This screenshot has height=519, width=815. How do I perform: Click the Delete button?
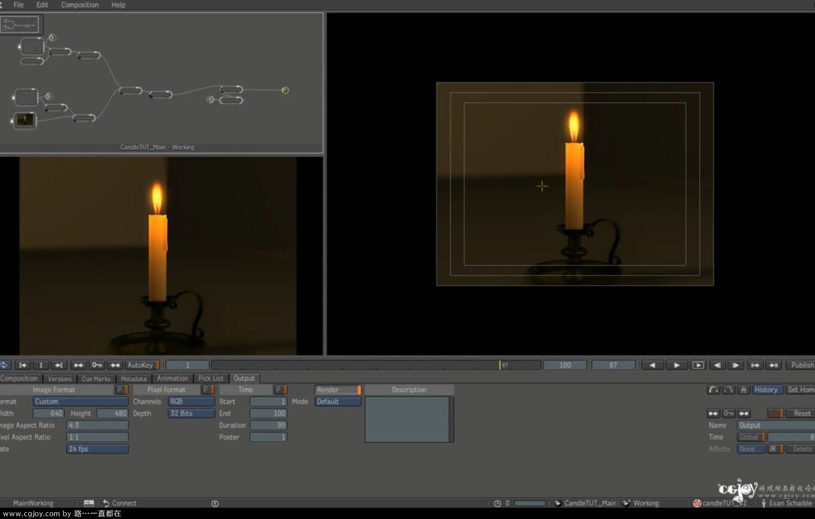(801, 449)
